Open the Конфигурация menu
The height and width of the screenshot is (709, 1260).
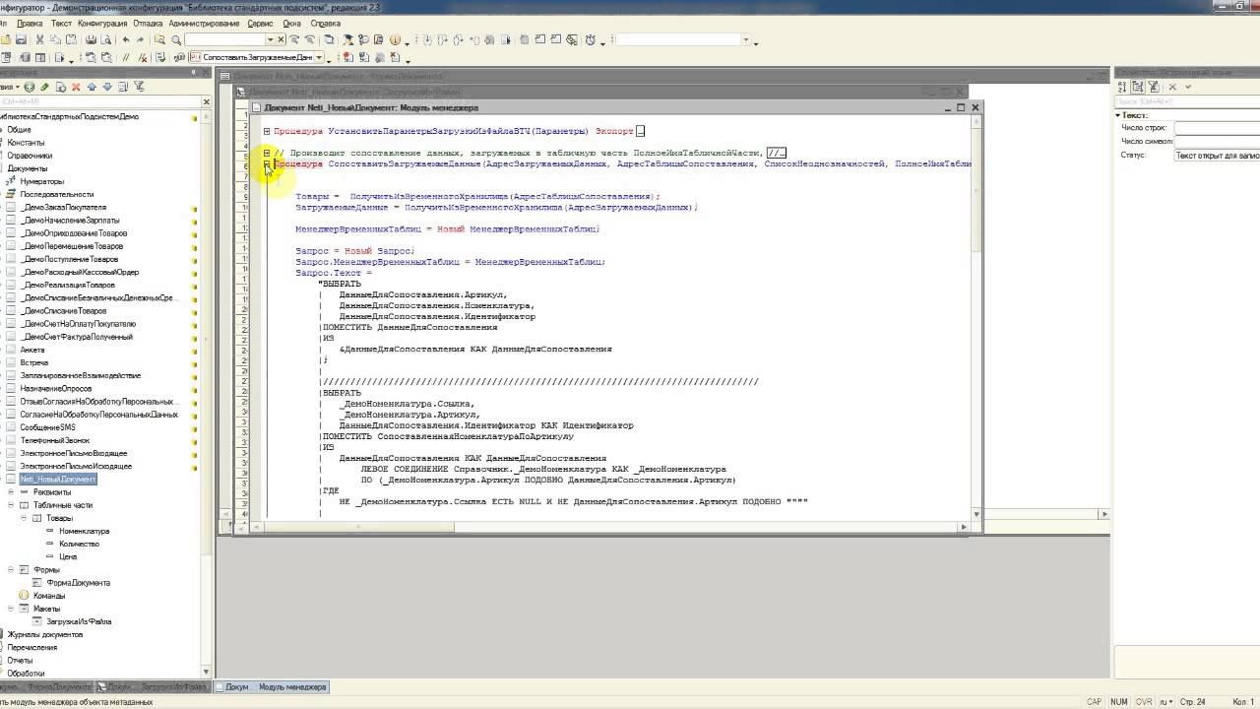pyautogui.click(x=102, y=23)
